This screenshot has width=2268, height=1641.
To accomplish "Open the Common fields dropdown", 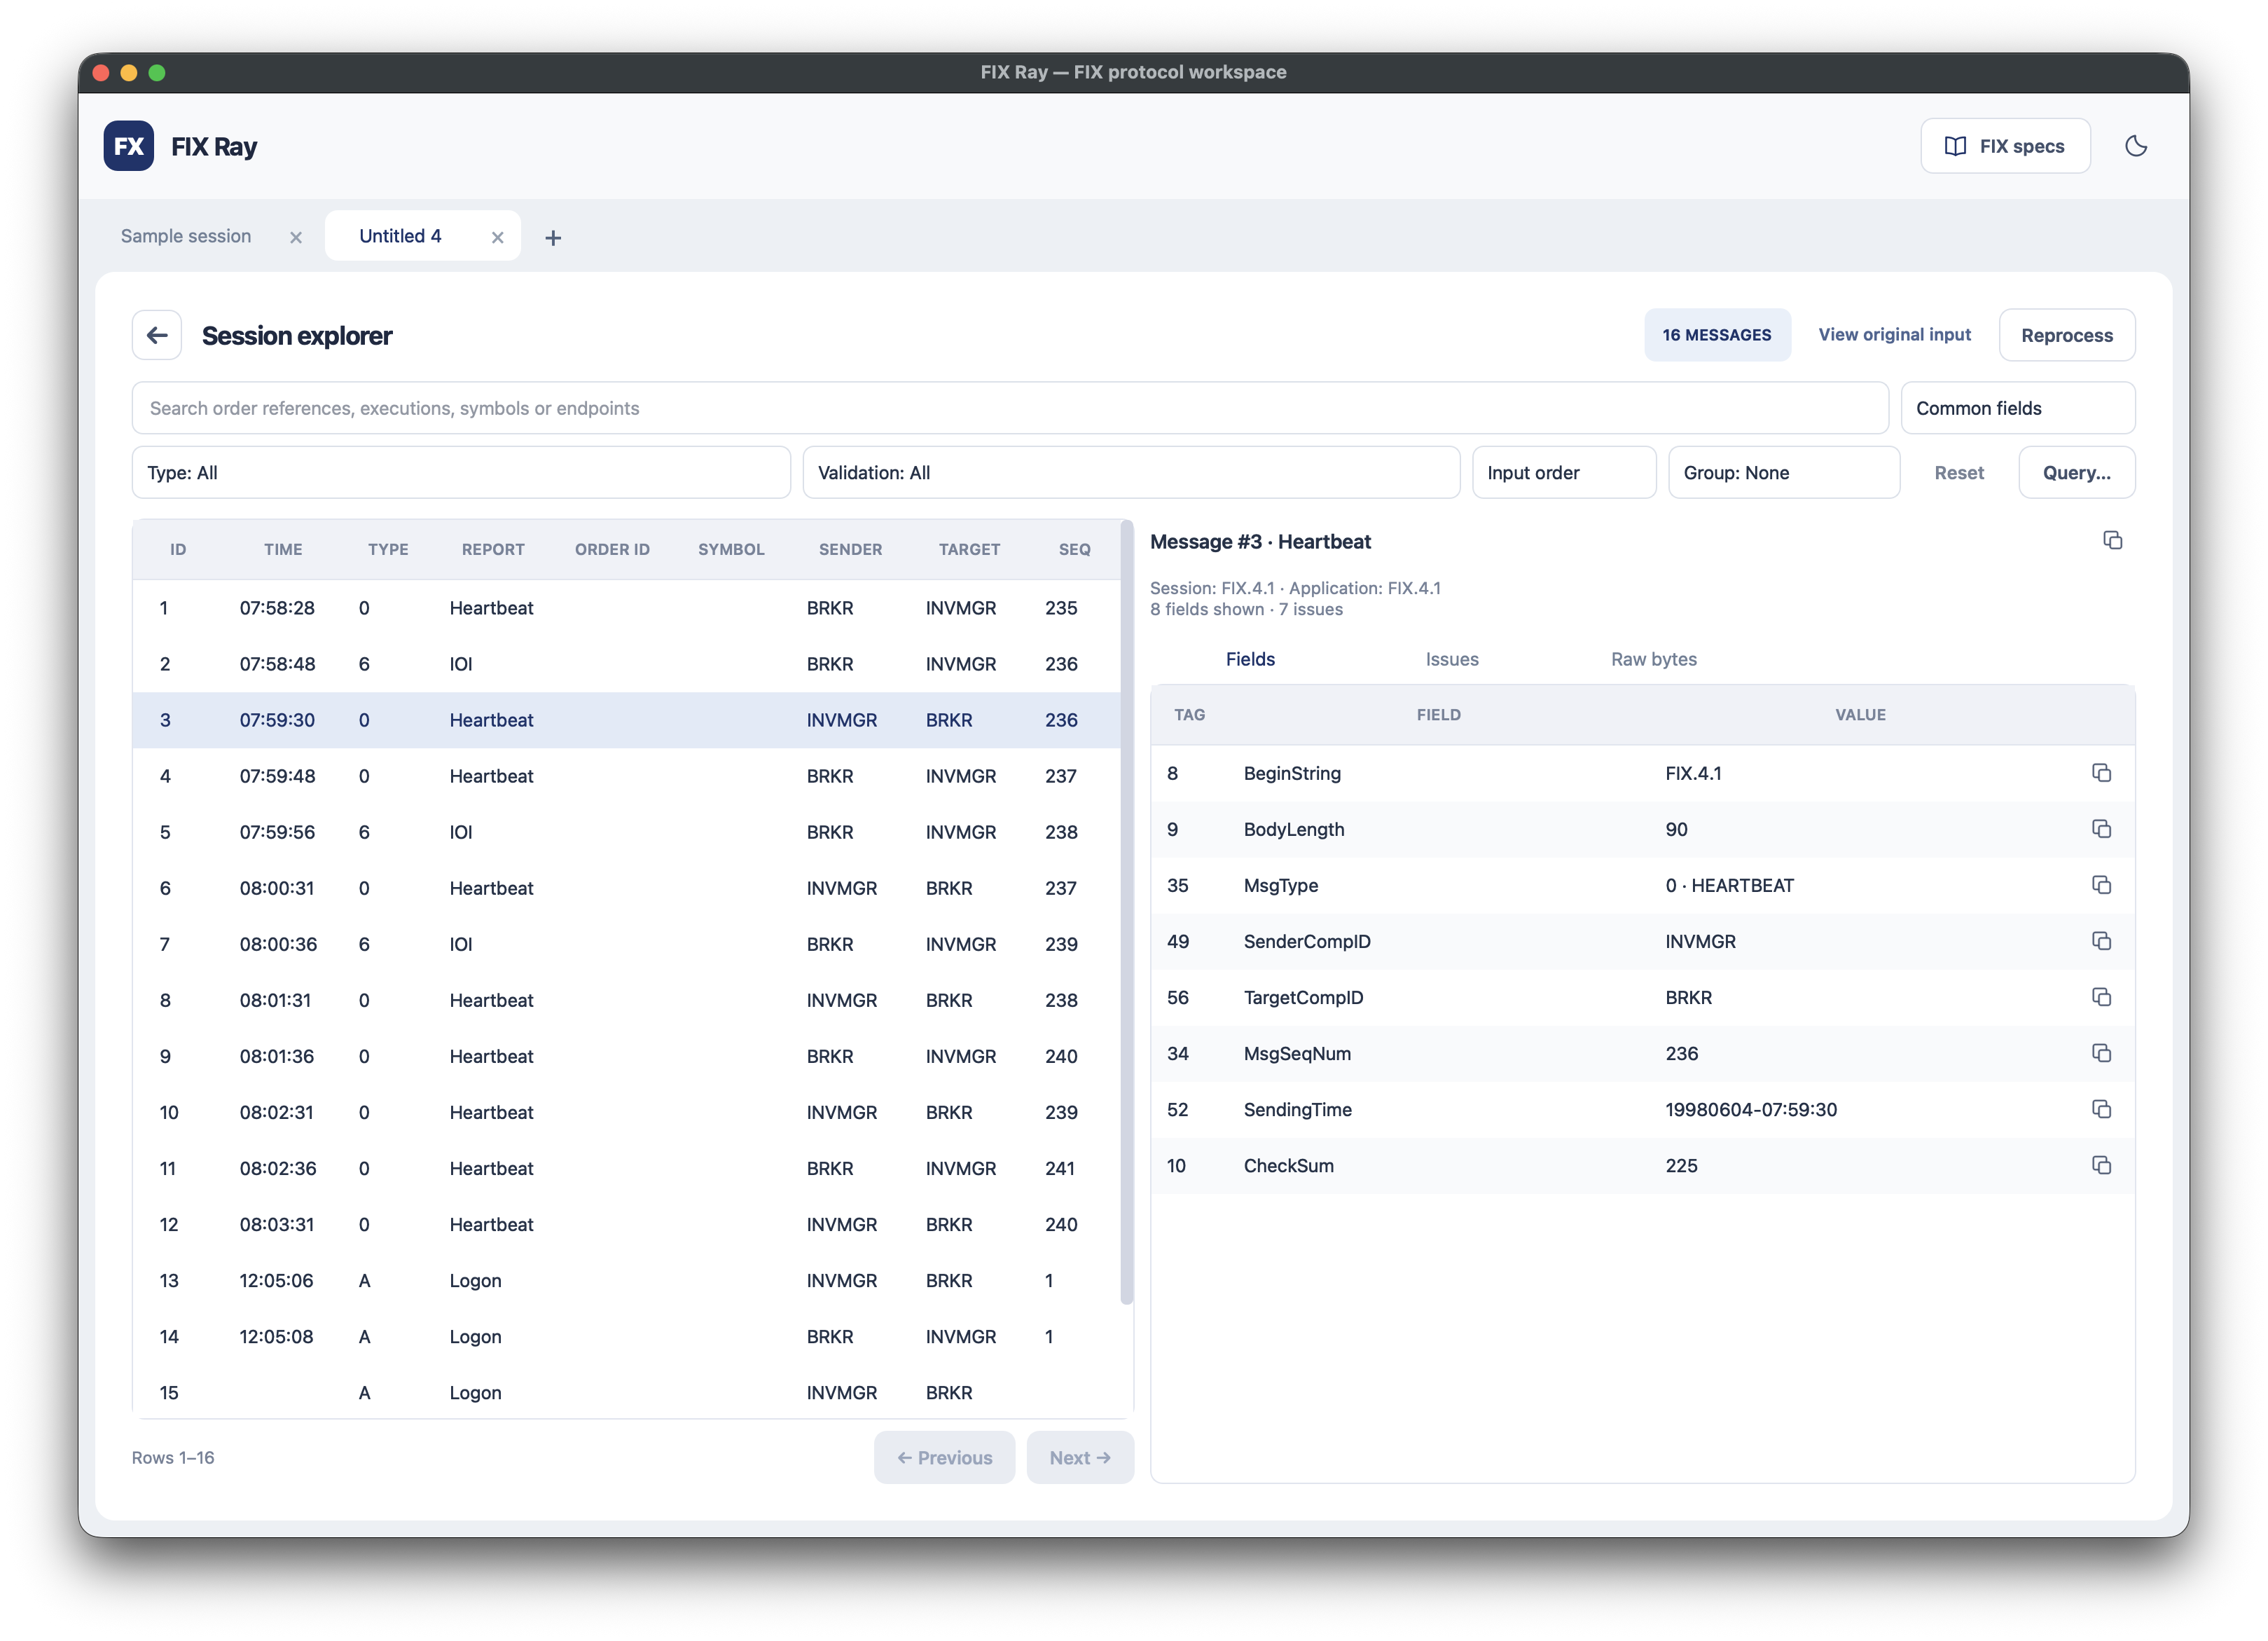I will pyautogui.click(x=2018, y=408).
